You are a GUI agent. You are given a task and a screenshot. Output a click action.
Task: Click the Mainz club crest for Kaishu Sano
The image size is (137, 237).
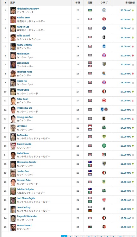[x=104, y=19]
